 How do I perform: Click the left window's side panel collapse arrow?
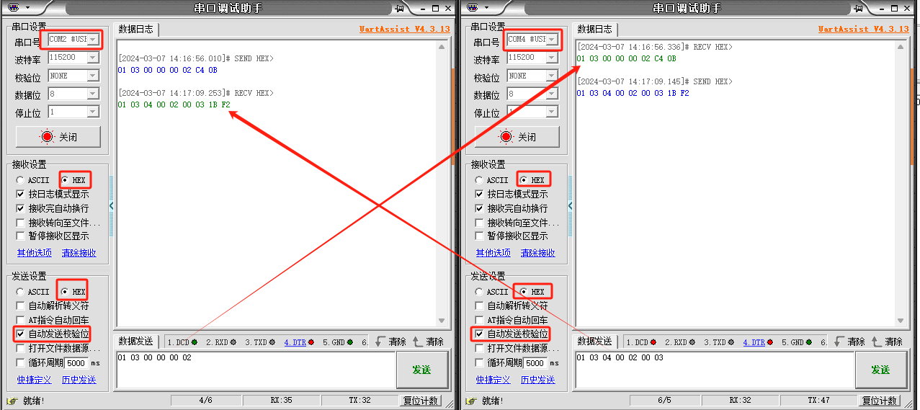pyautogui.click(x=112, y=206)
